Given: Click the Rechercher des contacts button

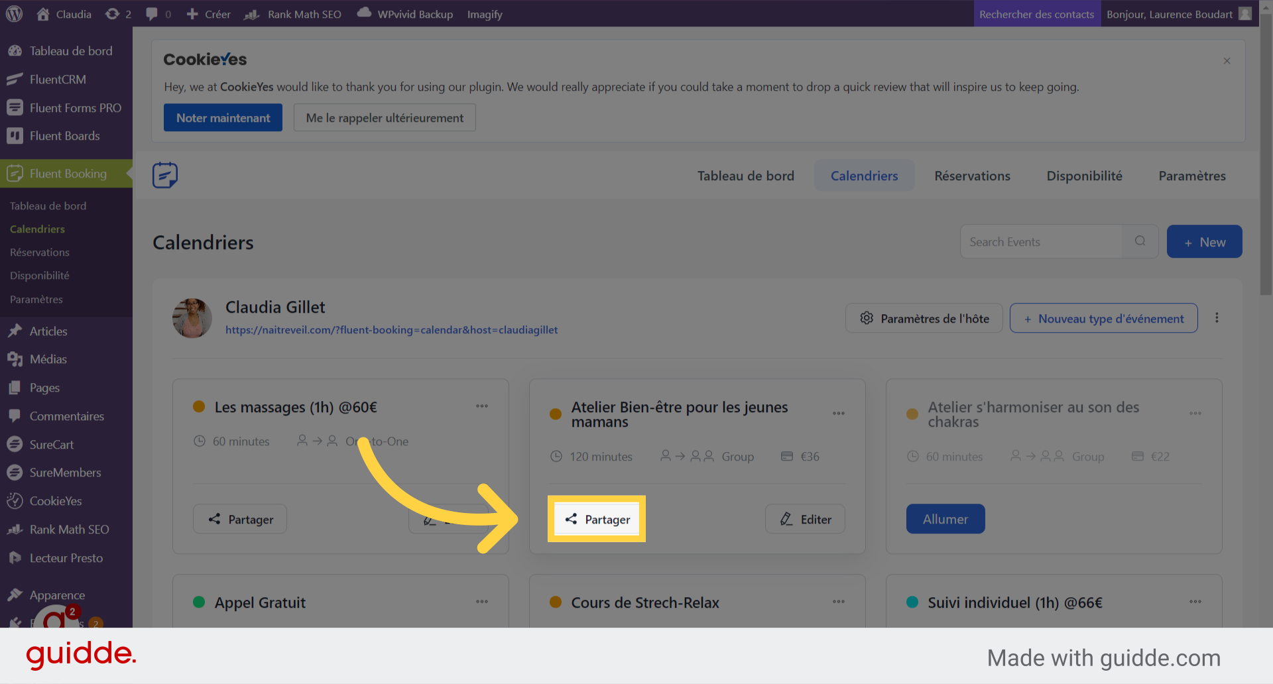Looking at the screenshot, I should click(x=1037, y=14).
